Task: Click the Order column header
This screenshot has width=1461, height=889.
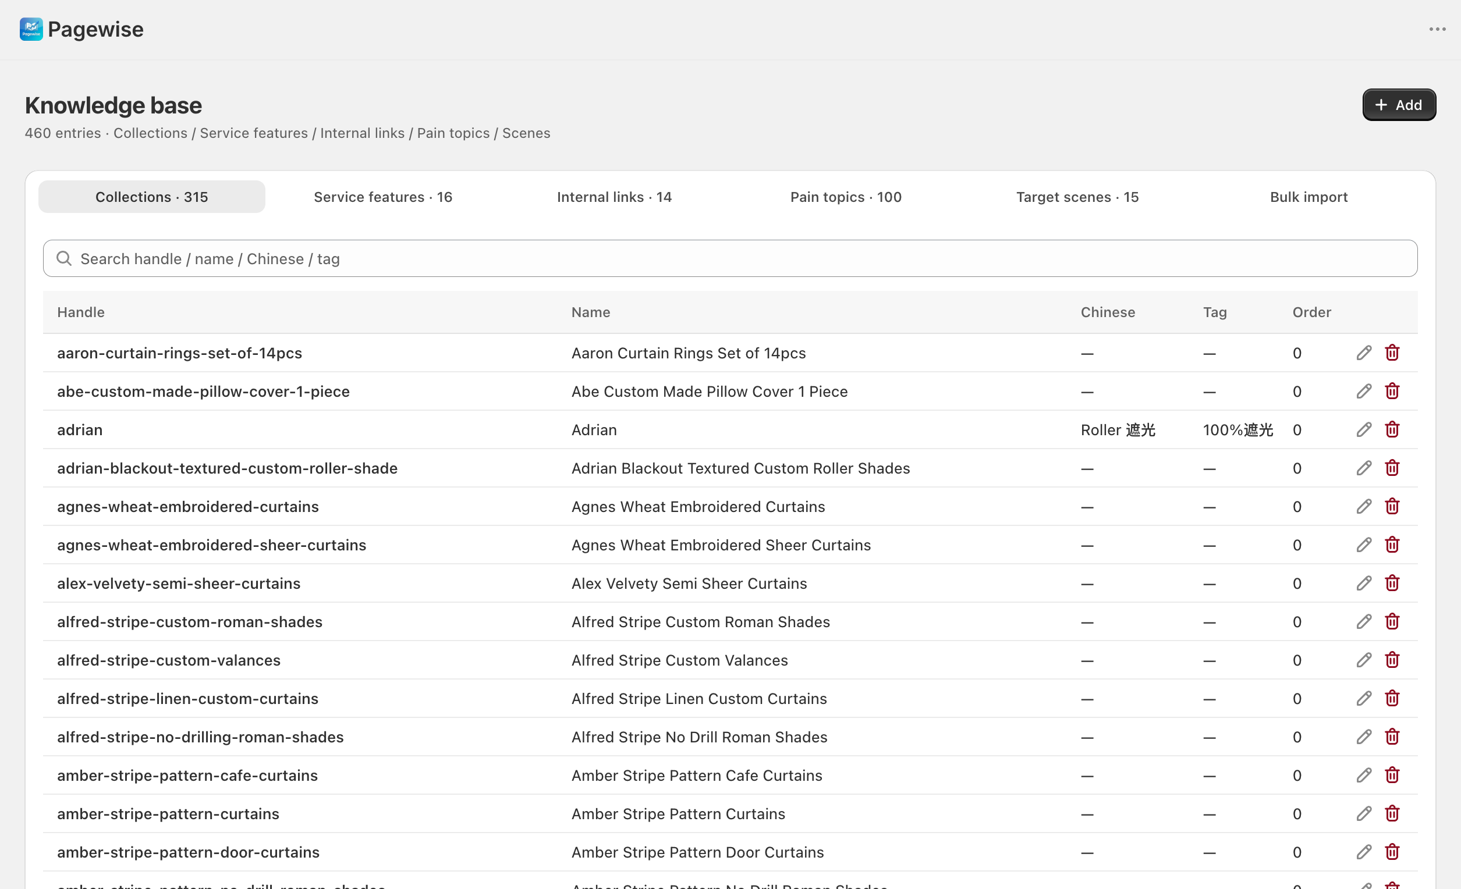Action: (1311, 312)
